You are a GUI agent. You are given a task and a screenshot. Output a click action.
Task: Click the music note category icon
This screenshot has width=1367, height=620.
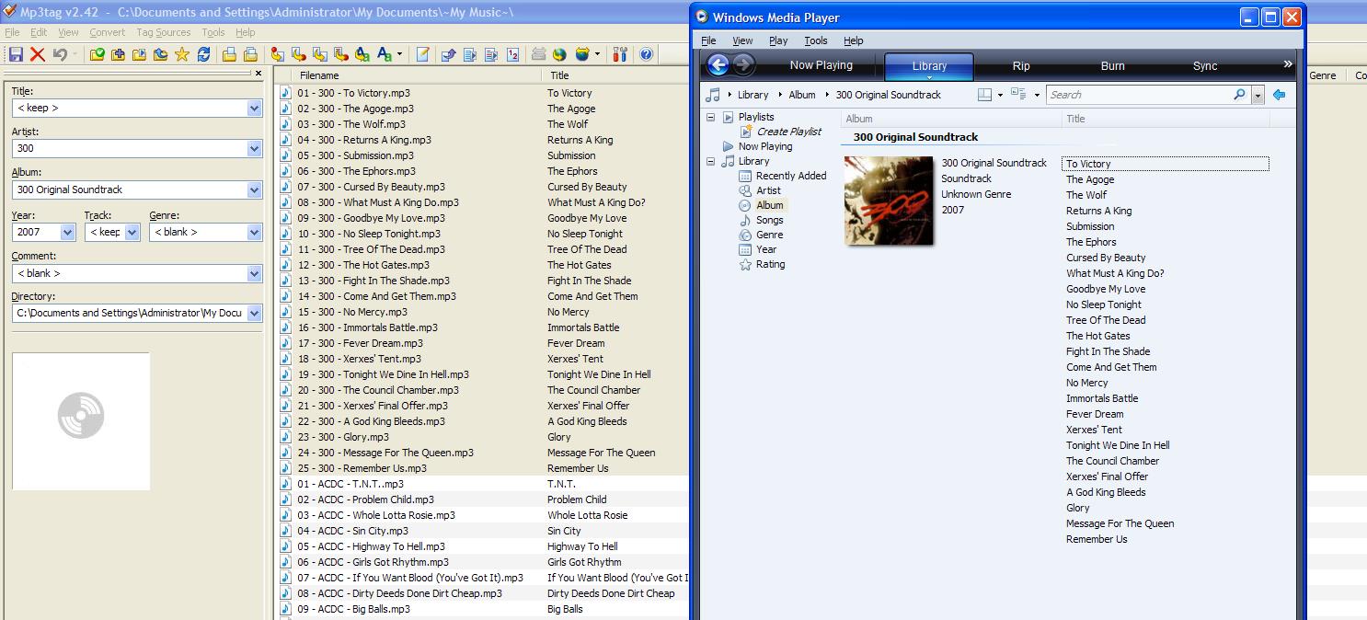click(x=713, y=95)
